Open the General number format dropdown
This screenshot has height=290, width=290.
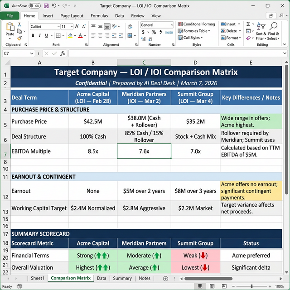pyautogui.click(x=171, y=25)
